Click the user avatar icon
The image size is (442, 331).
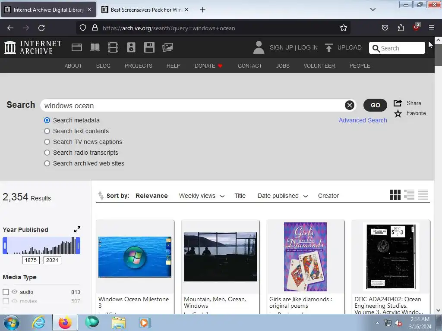point(259,47)
